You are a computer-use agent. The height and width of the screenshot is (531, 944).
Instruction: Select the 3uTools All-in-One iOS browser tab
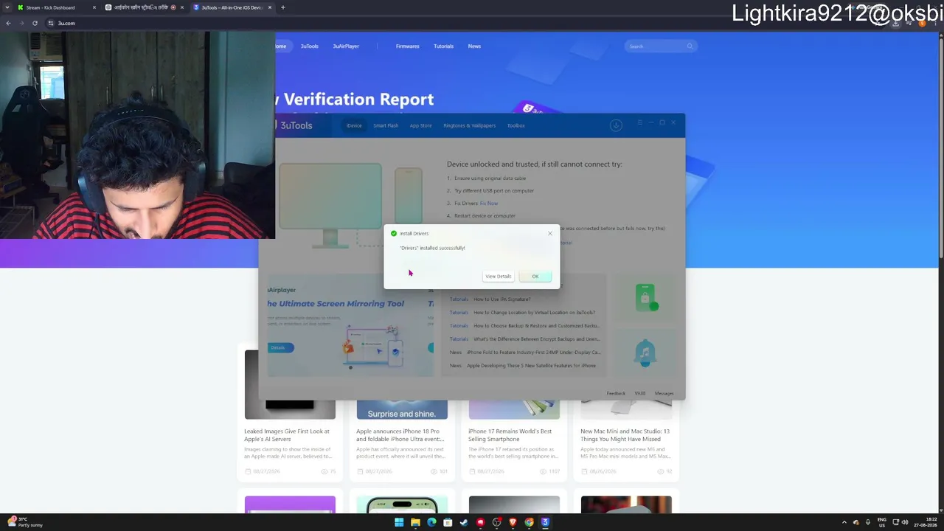pos(232,7)
